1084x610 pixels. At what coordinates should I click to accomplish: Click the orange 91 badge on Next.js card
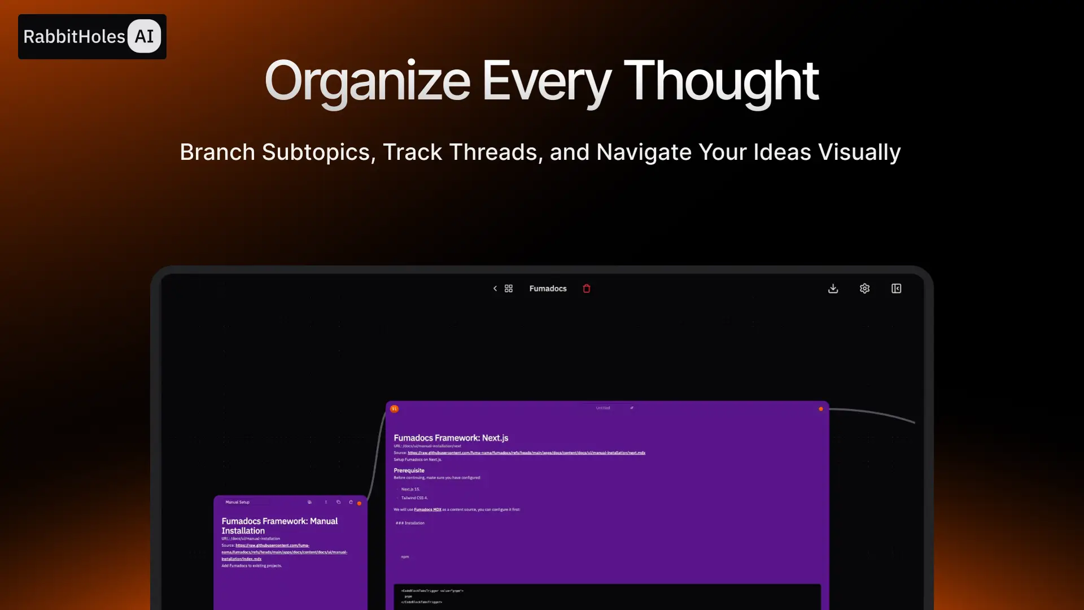click(x=394, y=408)
